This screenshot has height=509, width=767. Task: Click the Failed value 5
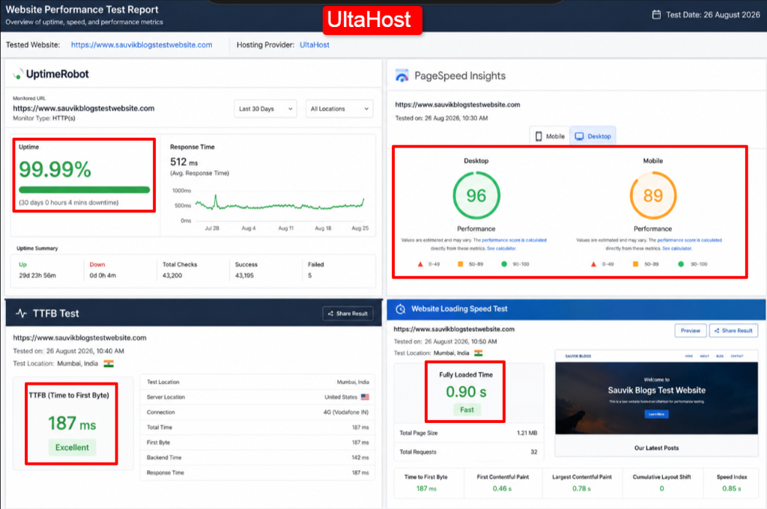tap(309, 275)
